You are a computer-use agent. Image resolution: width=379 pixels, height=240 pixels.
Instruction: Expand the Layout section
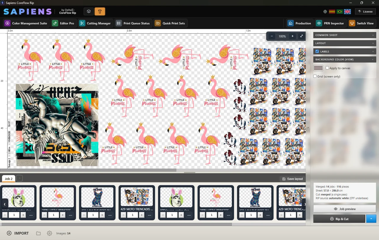[345, 43]
